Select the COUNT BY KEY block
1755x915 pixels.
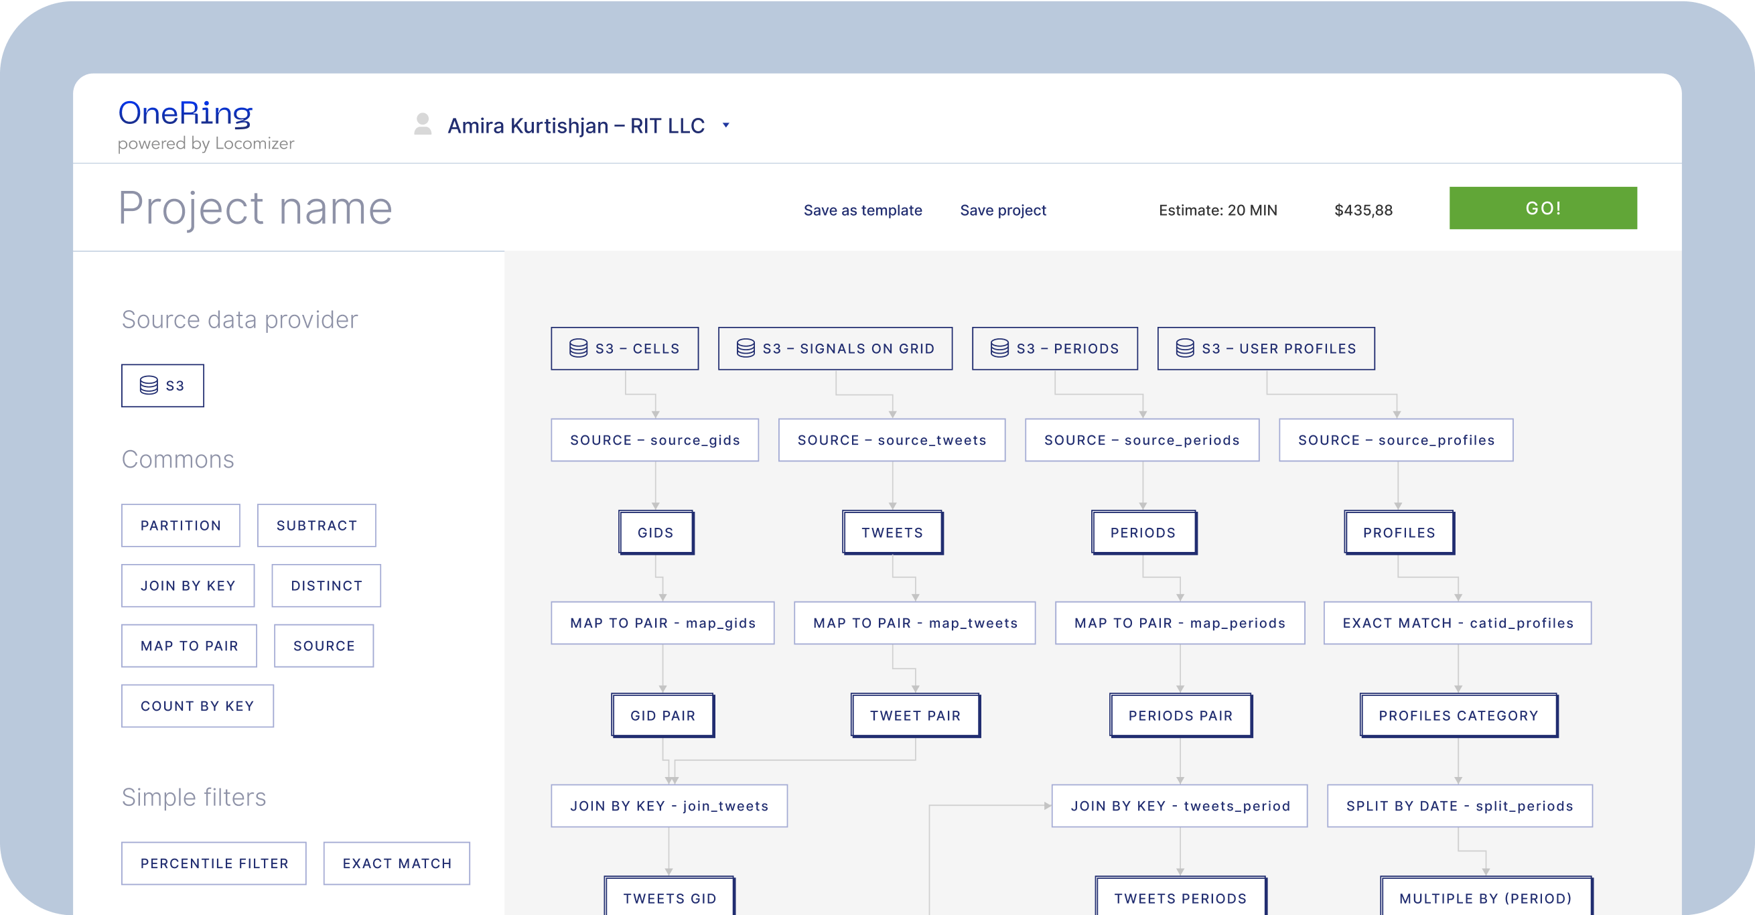pos(197,706)
